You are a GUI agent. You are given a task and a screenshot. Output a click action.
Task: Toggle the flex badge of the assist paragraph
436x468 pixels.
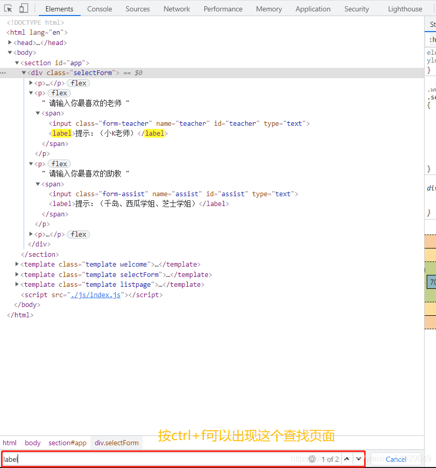point(59,164)
